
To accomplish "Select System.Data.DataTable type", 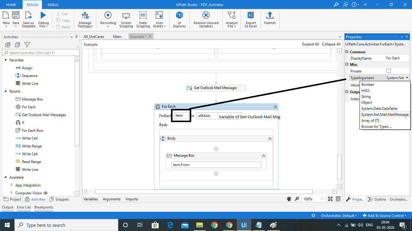I will [379, 109].
